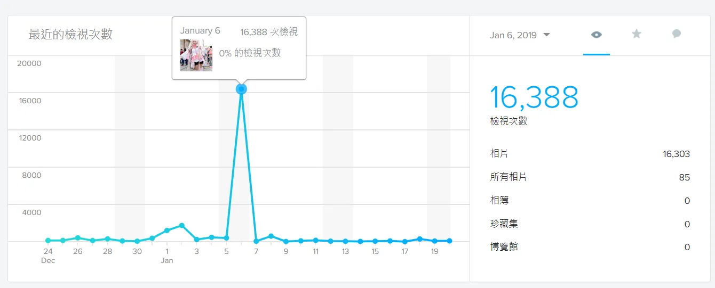Select the January 2 data point on chart
This screenshot has height=288, width=715.
182,225
